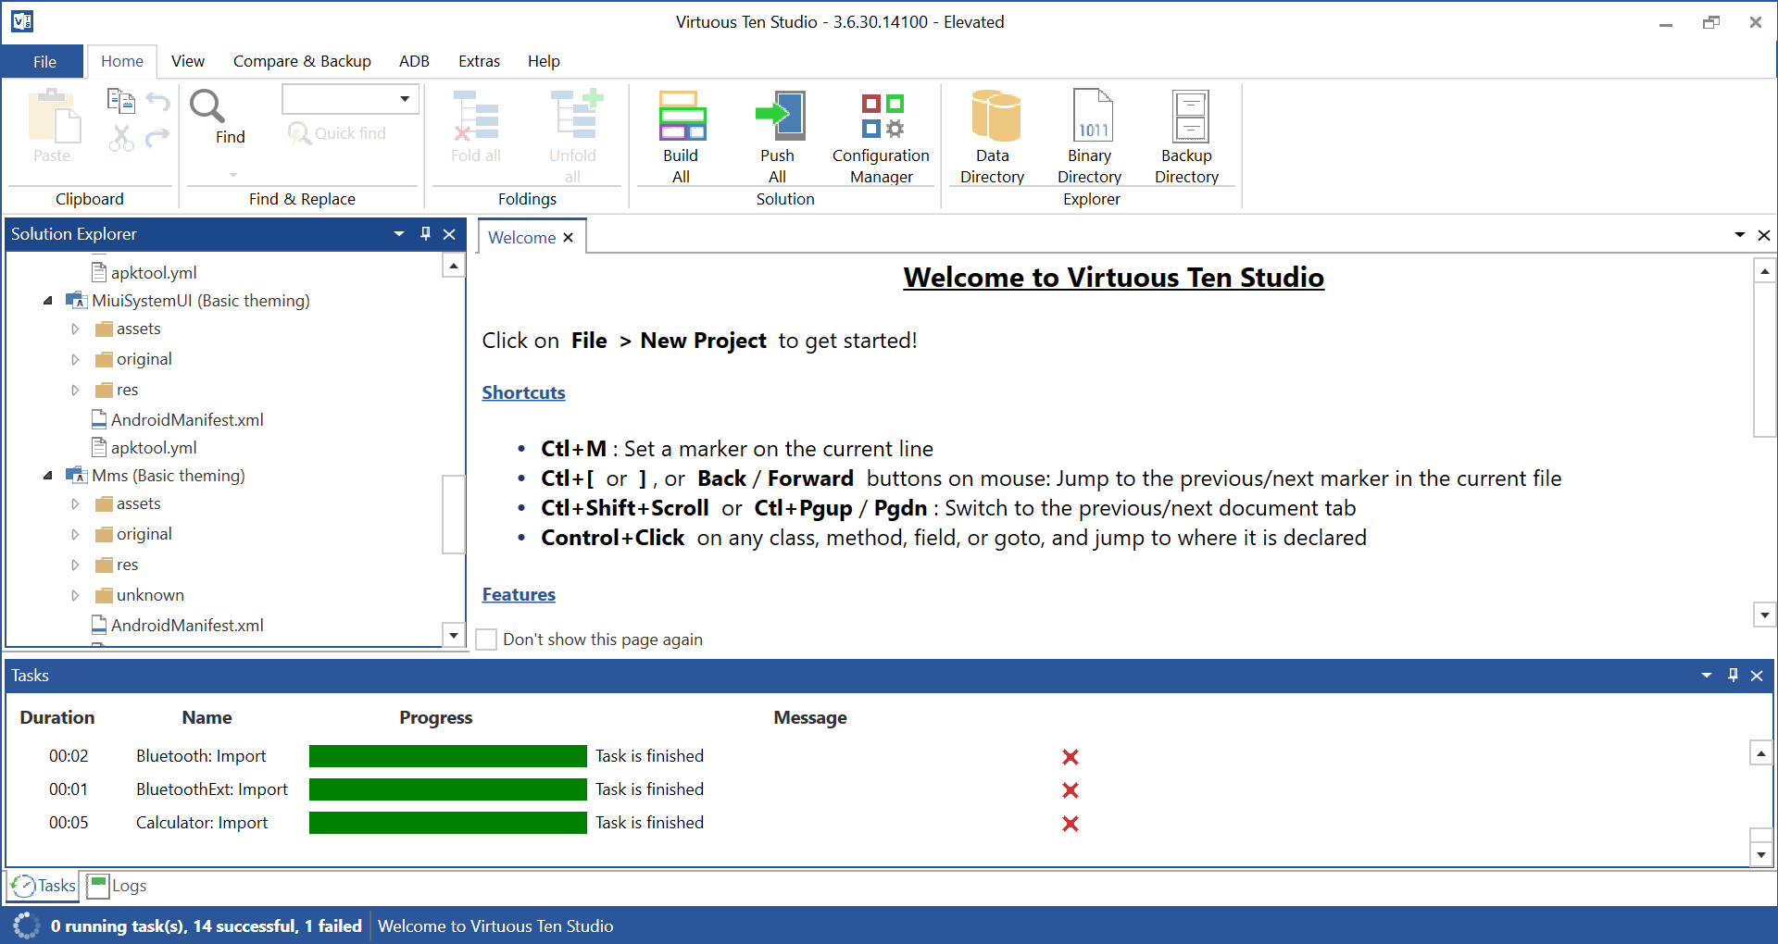Open the document tab list dropdown
The height and width of the screenshot is (944, 1778).
[1740, 235]
